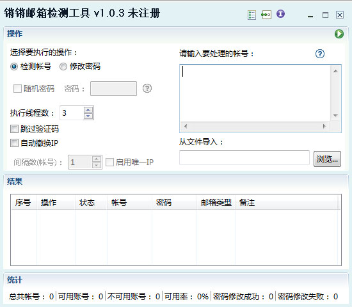
Task: Click the 执行线程数 number field
Action: 72,113
